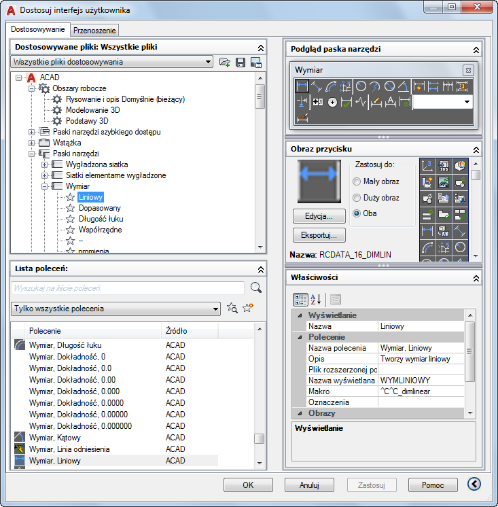Viewport: 498px width, 507px height.
Task: Click Quick Dimension lightning icon in toolbar preview
Action: 419,87
